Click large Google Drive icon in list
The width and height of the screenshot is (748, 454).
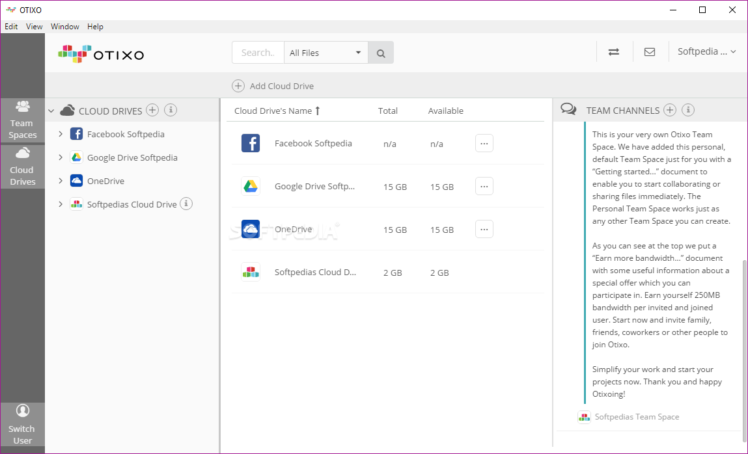pos(251,186)
